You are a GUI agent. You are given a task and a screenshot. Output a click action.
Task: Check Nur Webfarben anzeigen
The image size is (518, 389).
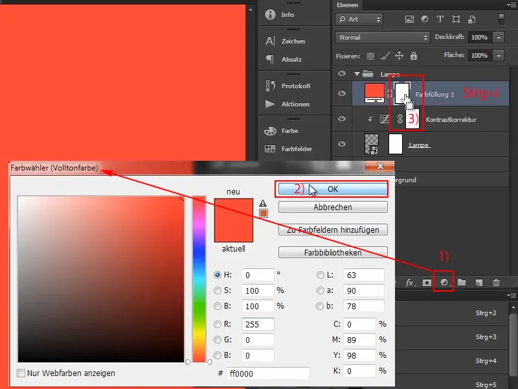pyautogui.click(x=21, y=373)
